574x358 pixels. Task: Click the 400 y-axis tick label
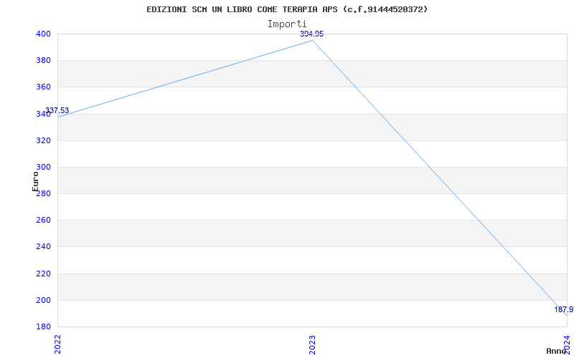[43, 34]
